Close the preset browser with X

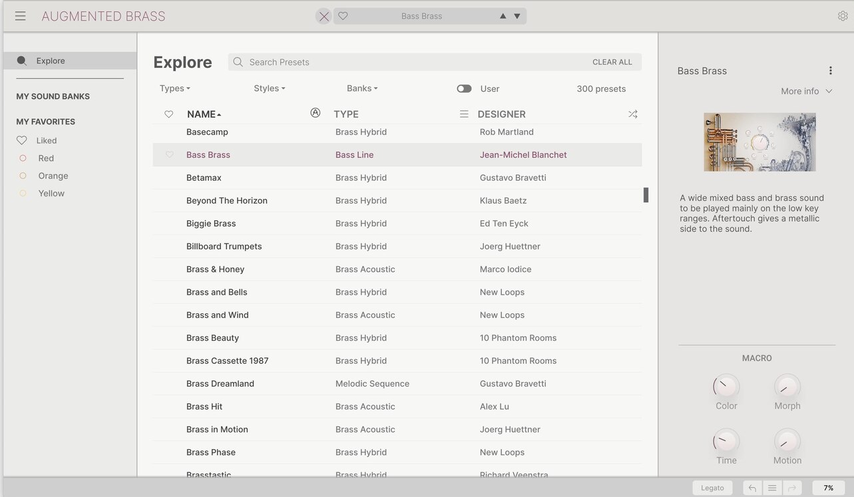323,17
